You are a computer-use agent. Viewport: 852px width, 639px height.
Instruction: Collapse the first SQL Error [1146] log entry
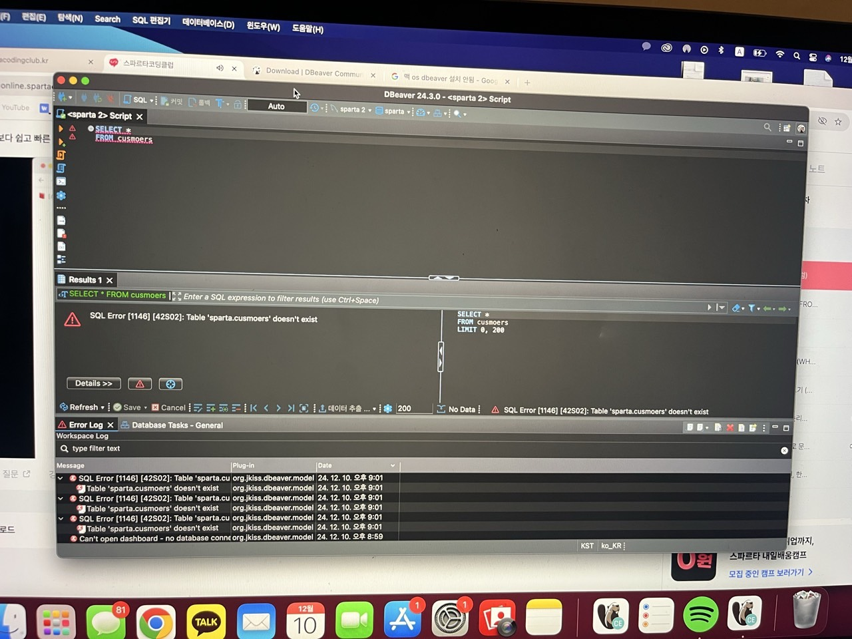click(61, 478)
